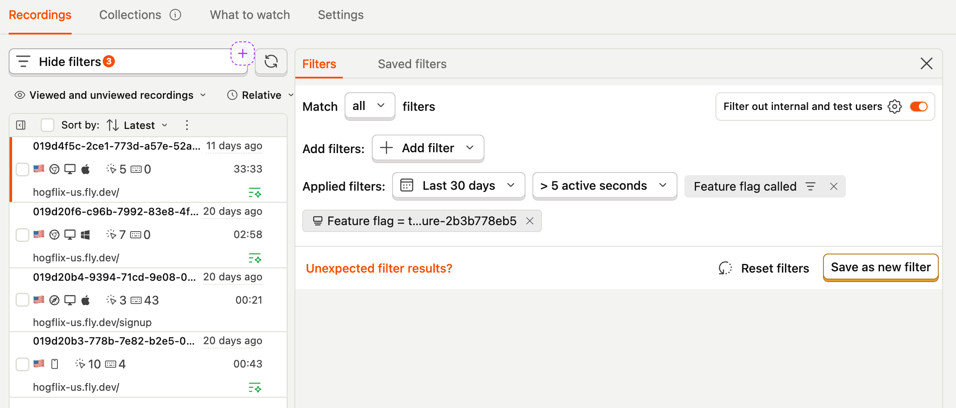Click the green summary icon for 019d20f6 recording
This screenshot has width=956, height=408.
coord(255,258)
